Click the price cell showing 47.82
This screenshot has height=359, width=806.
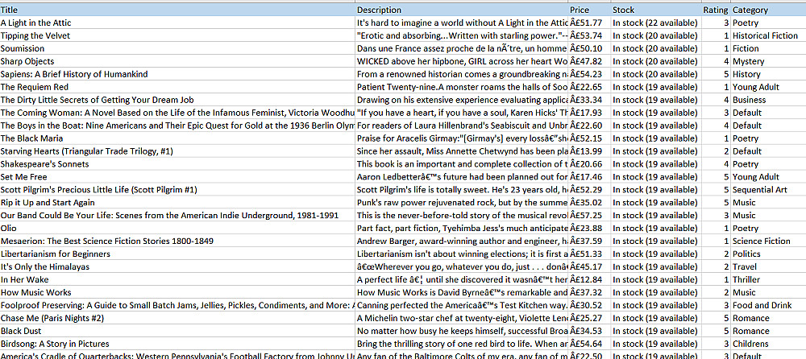click(589, 61)
